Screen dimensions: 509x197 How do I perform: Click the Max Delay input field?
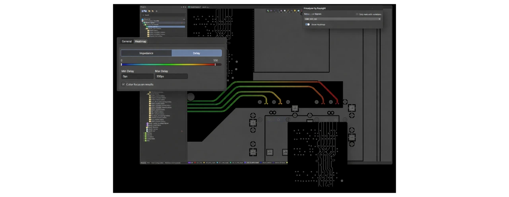point(171,76)
